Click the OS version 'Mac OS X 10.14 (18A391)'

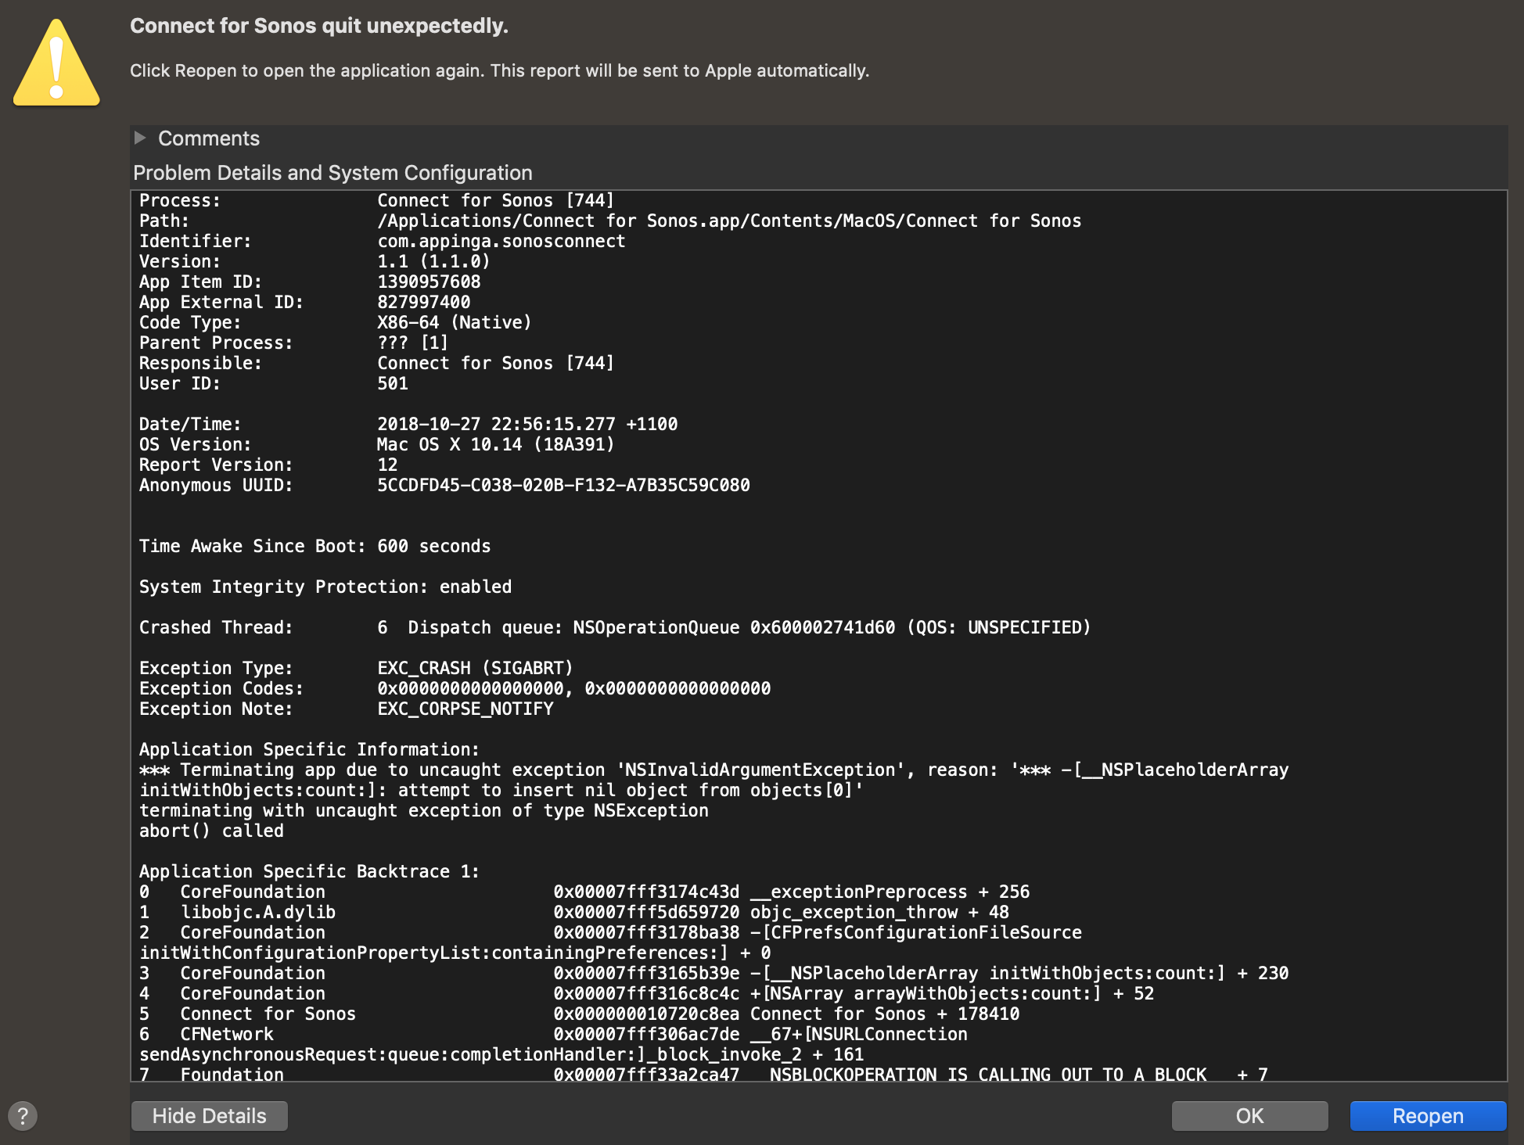pyautogui.click(x=496, y=444)
